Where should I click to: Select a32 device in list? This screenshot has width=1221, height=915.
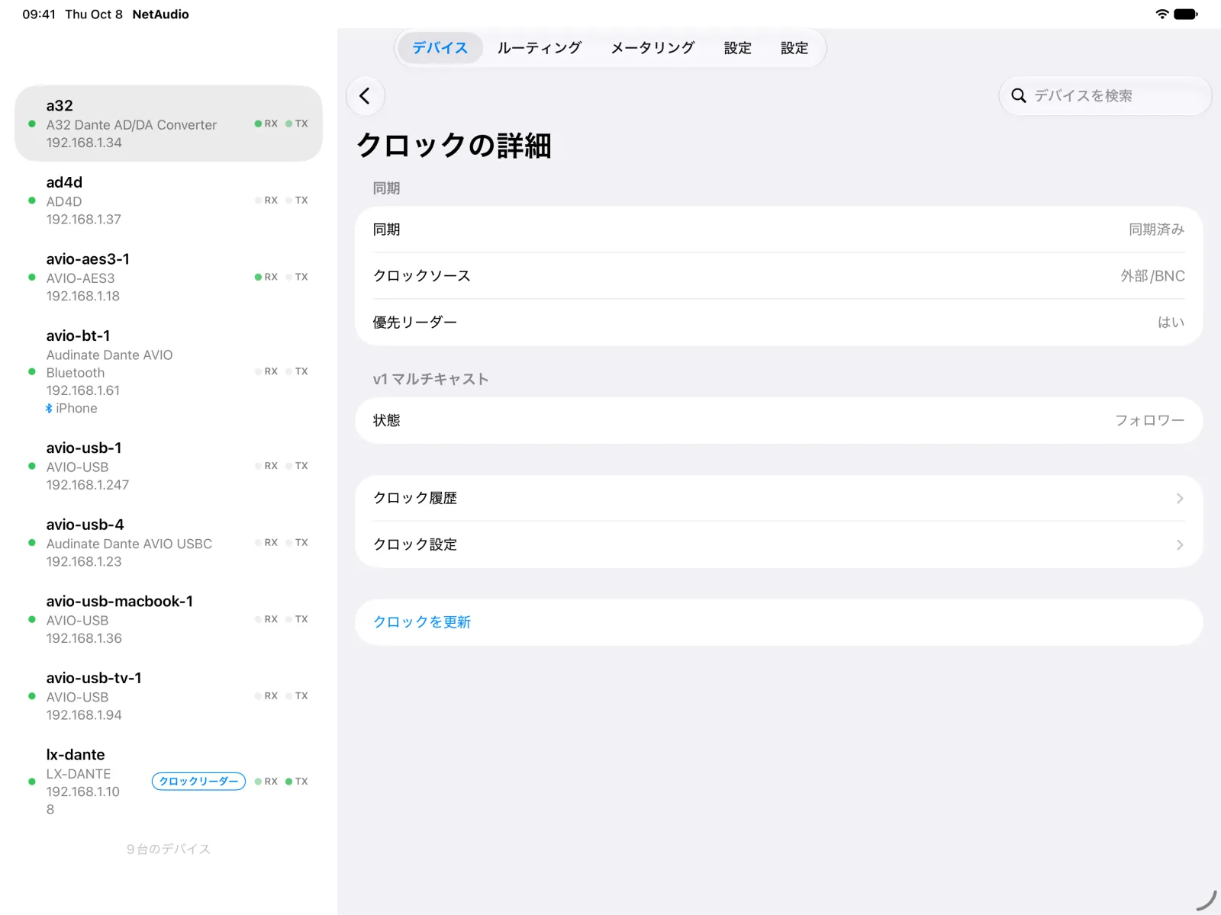169,124
